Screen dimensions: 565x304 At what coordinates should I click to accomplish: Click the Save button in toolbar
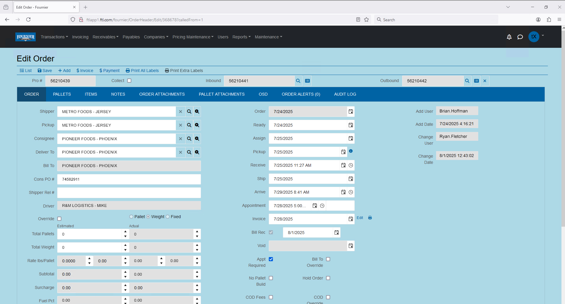click(x=45, y=71)
